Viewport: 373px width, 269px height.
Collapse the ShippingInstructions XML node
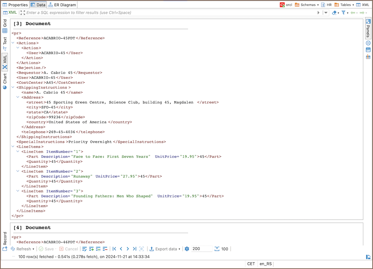(x=13, y=87)
